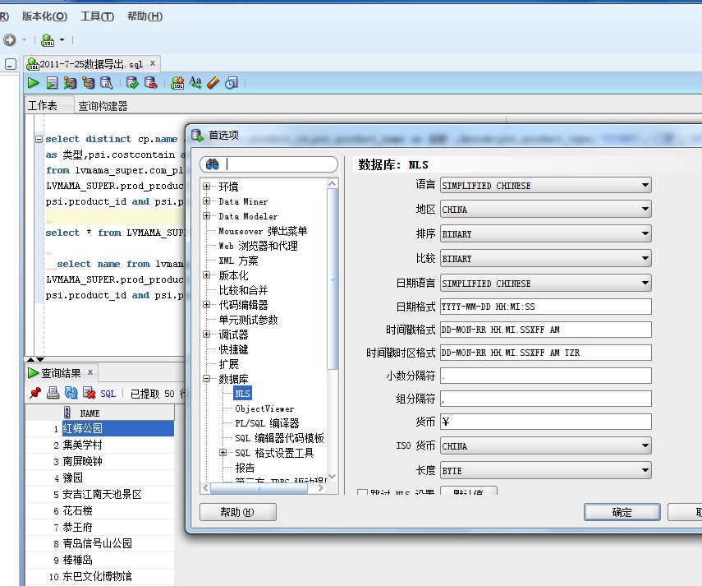Refresh query results with the circular arrows icon
The height and width of the screenshot is (586, 702).
pos(70,392)
